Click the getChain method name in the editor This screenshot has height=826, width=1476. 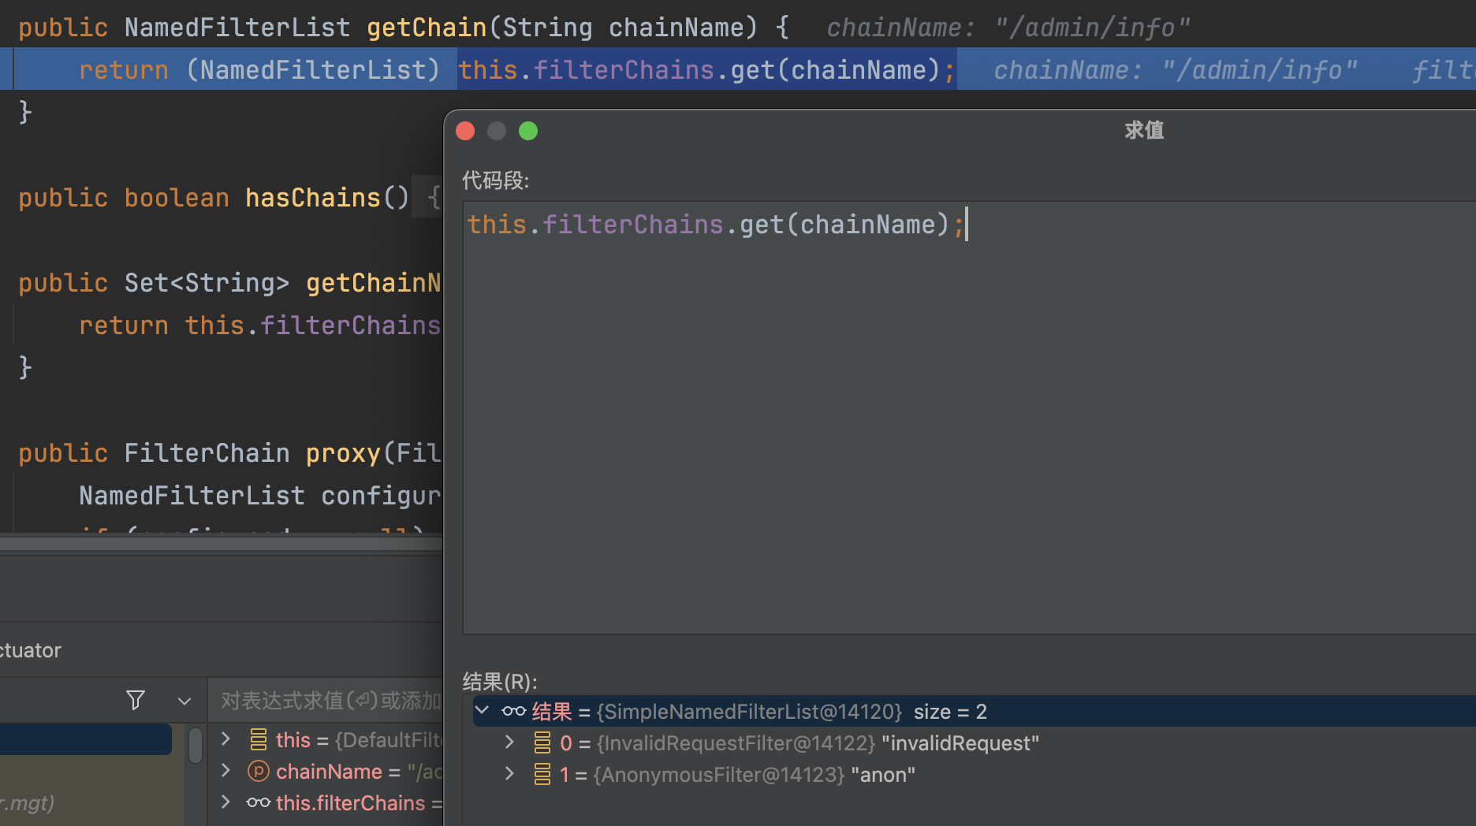tap(426, 28)
